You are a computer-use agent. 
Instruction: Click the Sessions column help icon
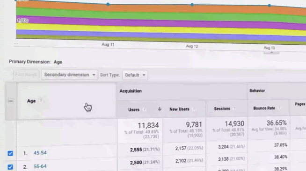coord(234,109)
